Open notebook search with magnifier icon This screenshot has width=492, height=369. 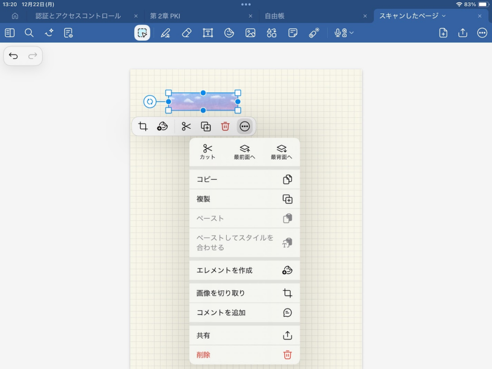29,33
